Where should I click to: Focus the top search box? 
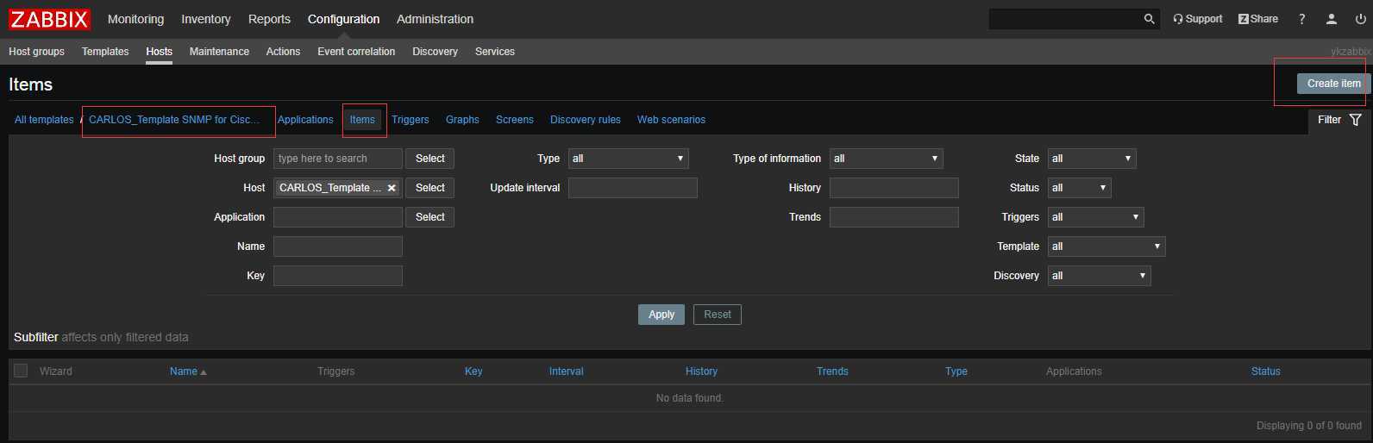[1064, 19]
